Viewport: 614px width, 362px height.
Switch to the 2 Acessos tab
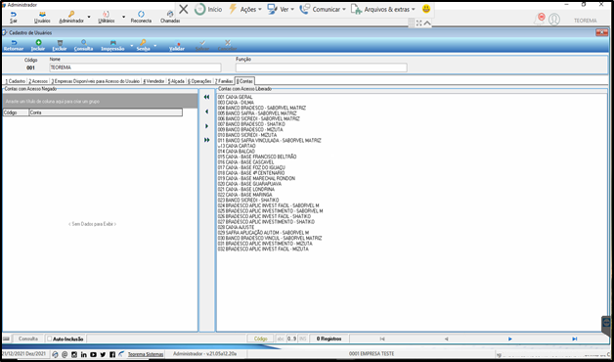[38, 81]
